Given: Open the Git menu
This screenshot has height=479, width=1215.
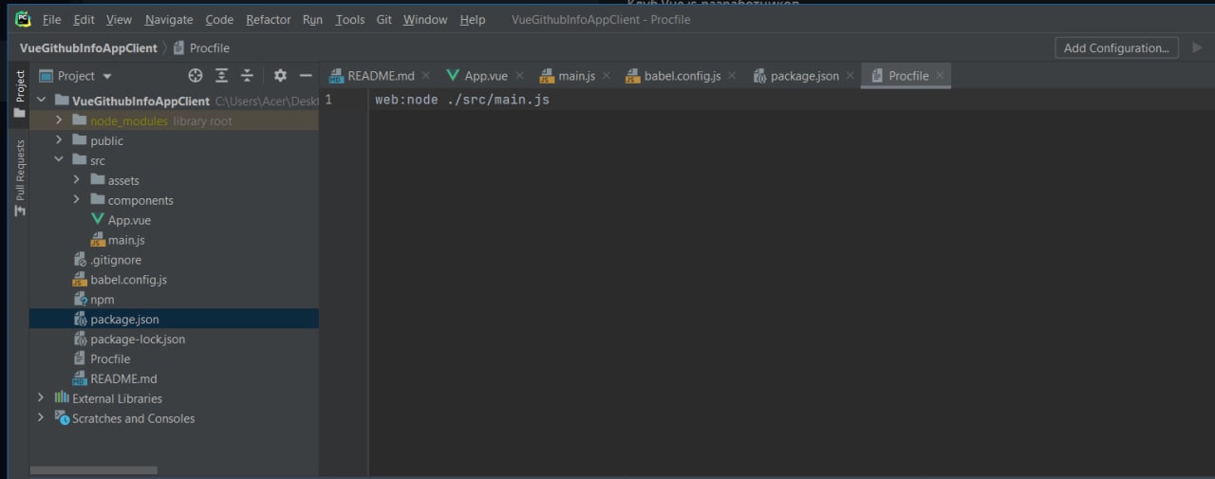Looking at the screenshot, I should click(383, 20).
